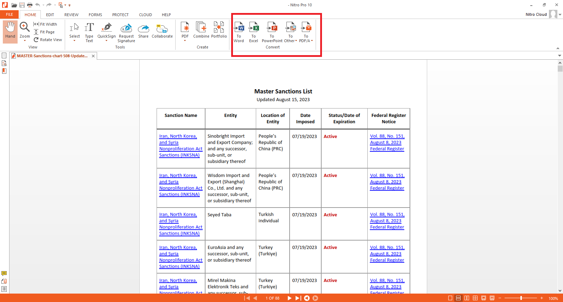Screen dimensions: 563x302
Task: Open the Federal Register link in EuroAsia row
Action: (387, 254)
